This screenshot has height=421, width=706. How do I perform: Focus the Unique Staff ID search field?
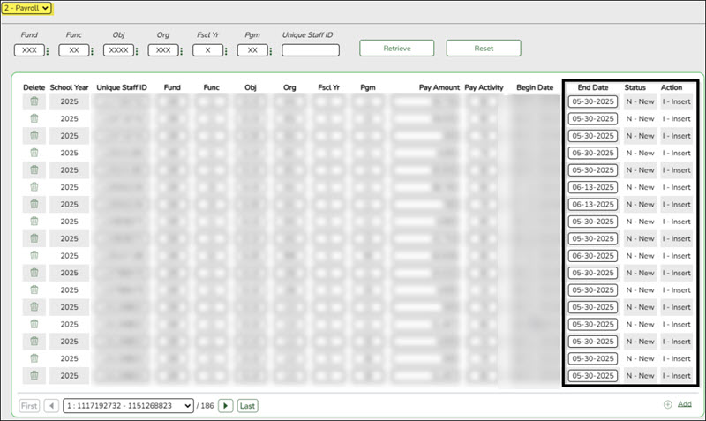[x=311, y=50]
